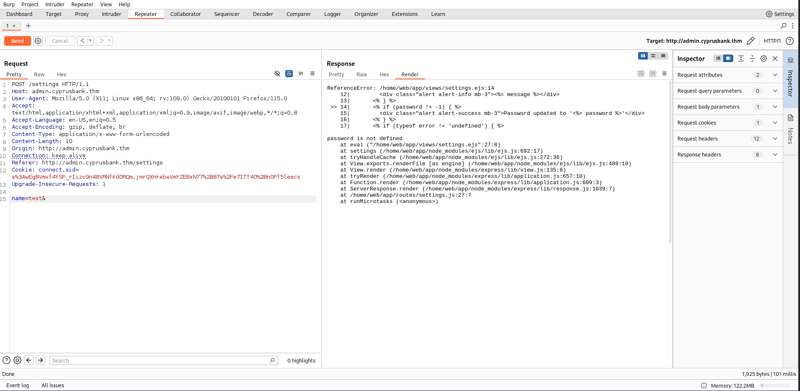Open Response pane hamburger menu
800x391 pixels.
point(664,73)
